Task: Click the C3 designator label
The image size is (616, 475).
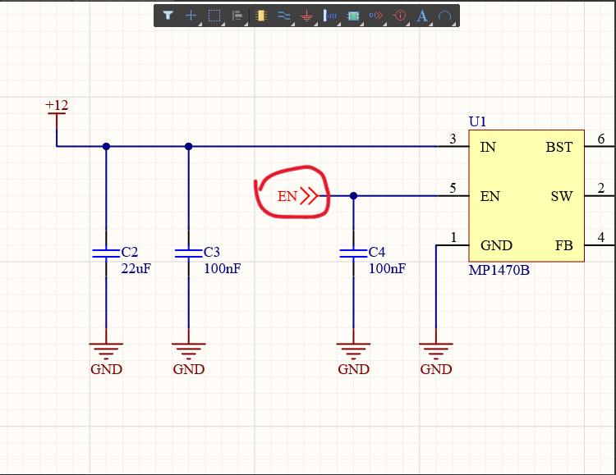Action: [x=211, y=252]
